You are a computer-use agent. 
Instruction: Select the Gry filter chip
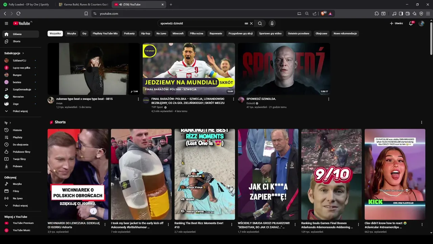coord(84,34)
